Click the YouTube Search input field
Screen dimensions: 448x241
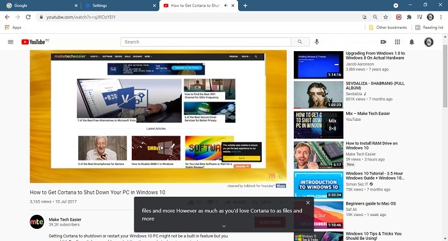pyautogui.click(x=205, y=42)
